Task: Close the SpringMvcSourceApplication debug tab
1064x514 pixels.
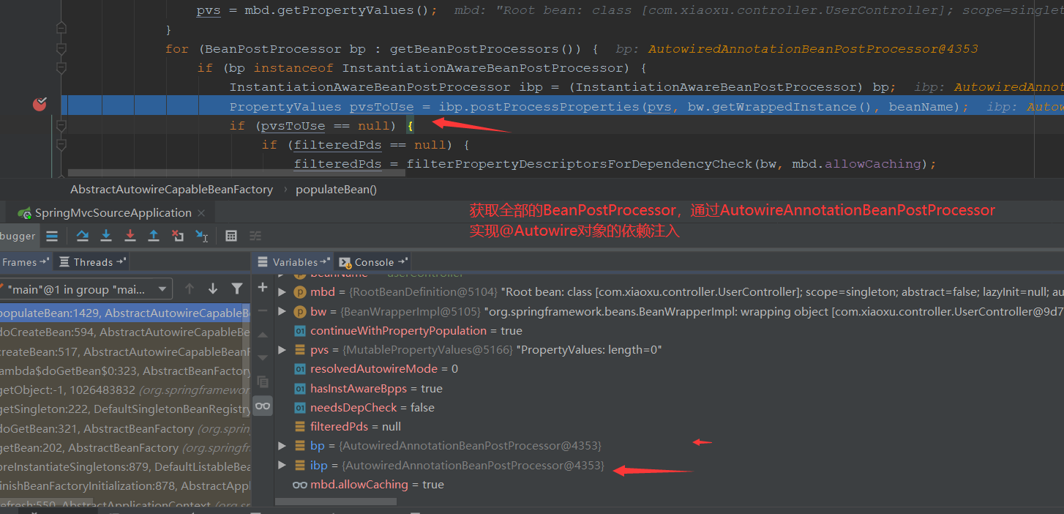Action: [202, 213]
